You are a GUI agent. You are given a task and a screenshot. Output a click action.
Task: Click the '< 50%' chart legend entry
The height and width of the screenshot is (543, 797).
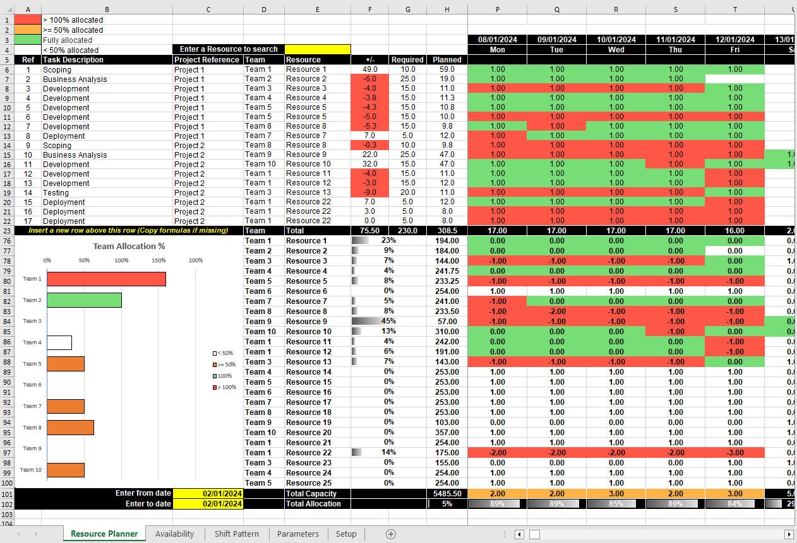click(222, 353)
